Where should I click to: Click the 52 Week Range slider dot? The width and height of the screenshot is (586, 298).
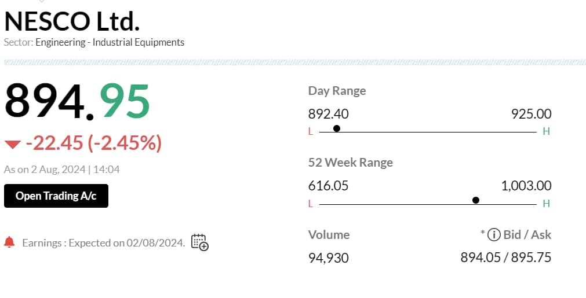[x=476, y=200]
